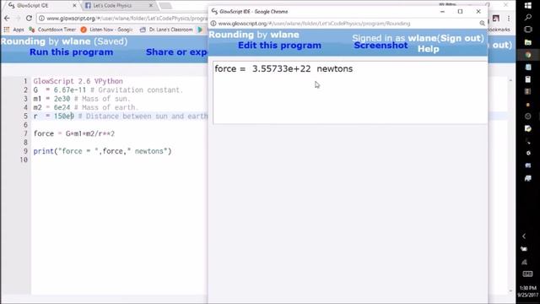
Task: Click site info icon in output window
Action: click(213, 24)
